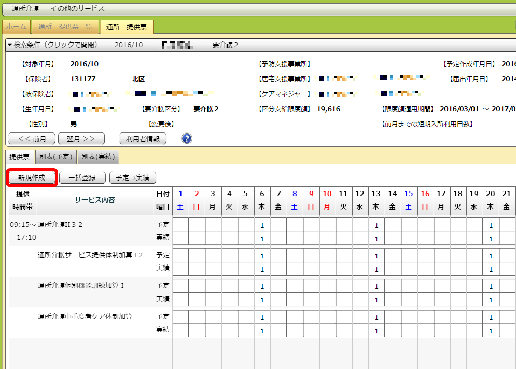
Task: Go to next month with 翌月 >>
Action: (81, 139)
